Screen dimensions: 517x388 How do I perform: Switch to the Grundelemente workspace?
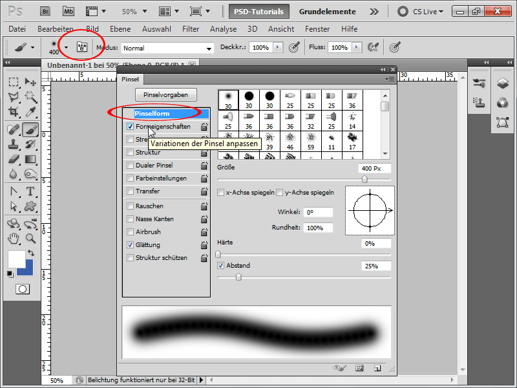(x=328, y=12)
